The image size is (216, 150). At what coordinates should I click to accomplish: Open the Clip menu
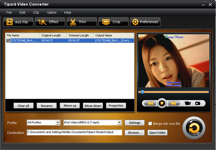pyautogui.click(x=36, y=13)
